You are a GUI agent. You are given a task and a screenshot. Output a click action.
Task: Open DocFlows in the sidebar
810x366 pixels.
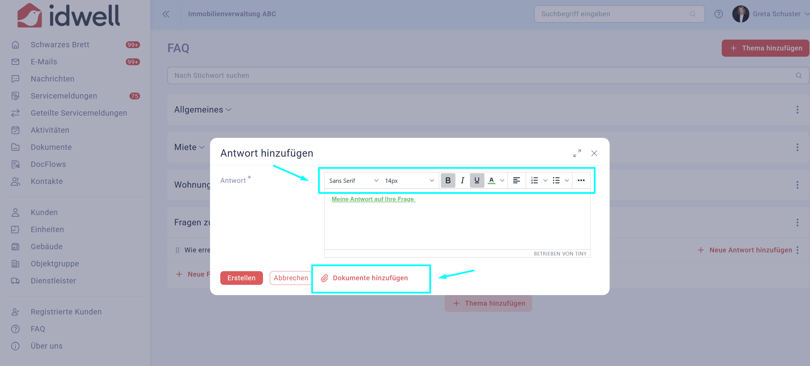(x=48, y=164)
